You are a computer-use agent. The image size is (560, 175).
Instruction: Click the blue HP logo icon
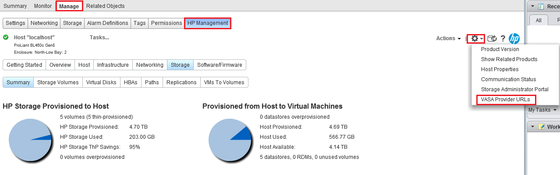[x=514, y=38]
